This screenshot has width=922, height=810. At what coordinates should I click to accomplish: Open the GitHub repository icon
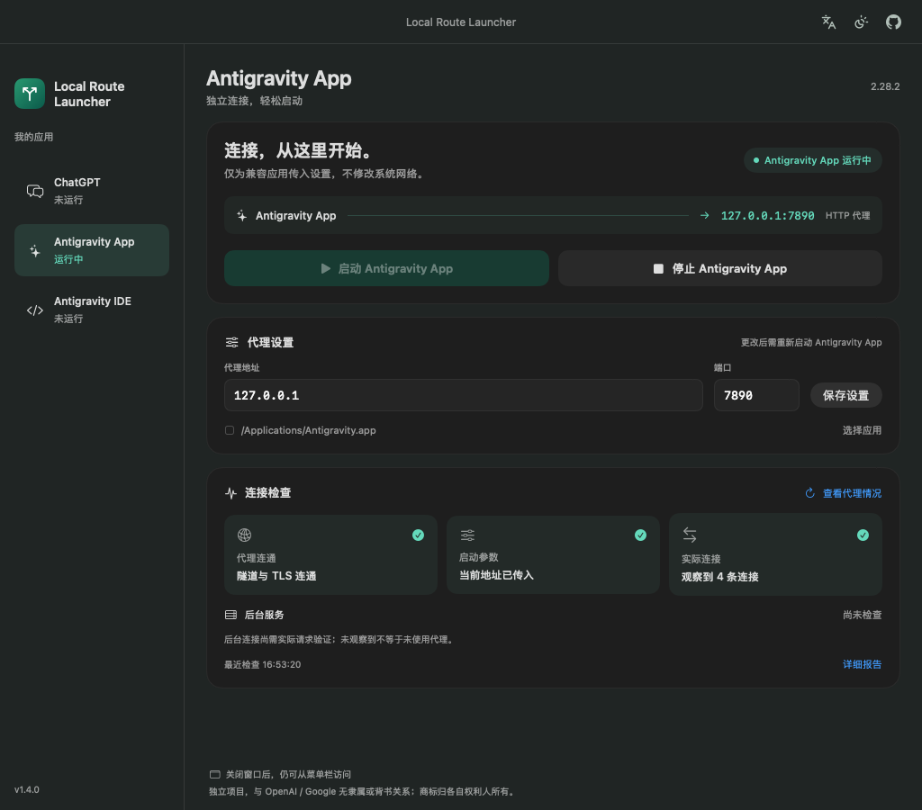point(893,22)
